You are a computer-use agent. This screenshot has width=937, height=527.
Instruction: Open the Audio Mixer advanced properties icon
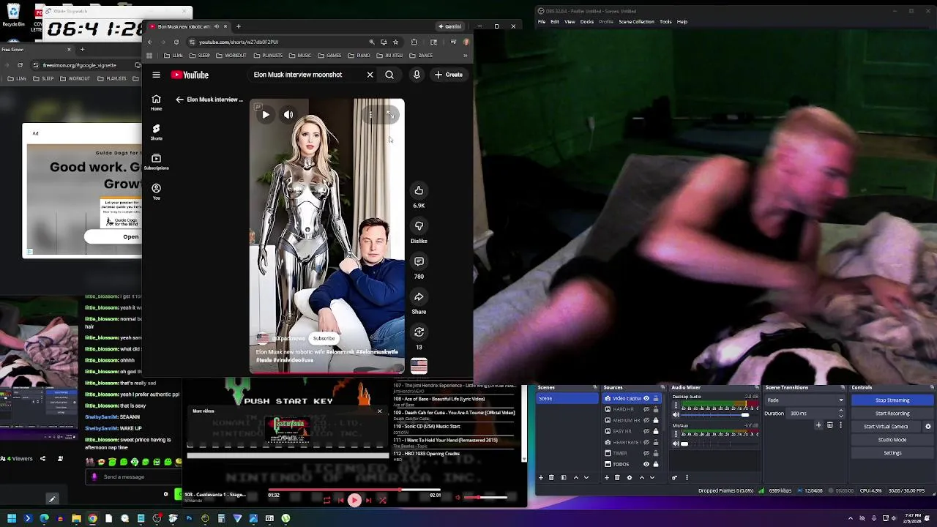coord(675,478)
